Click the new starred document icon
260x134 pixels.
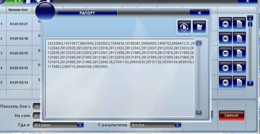click(199, 27)
